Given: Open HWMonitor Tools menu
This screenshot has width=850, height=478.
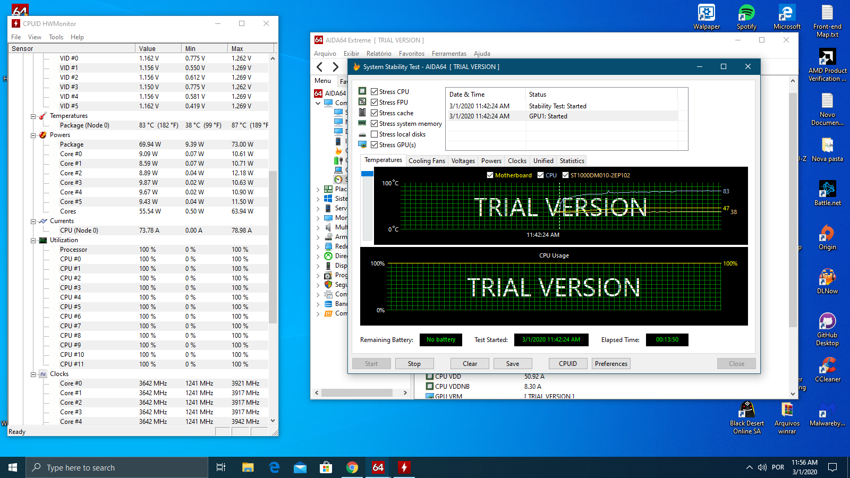Looking at the screenshot, I should tap(56, 37).
